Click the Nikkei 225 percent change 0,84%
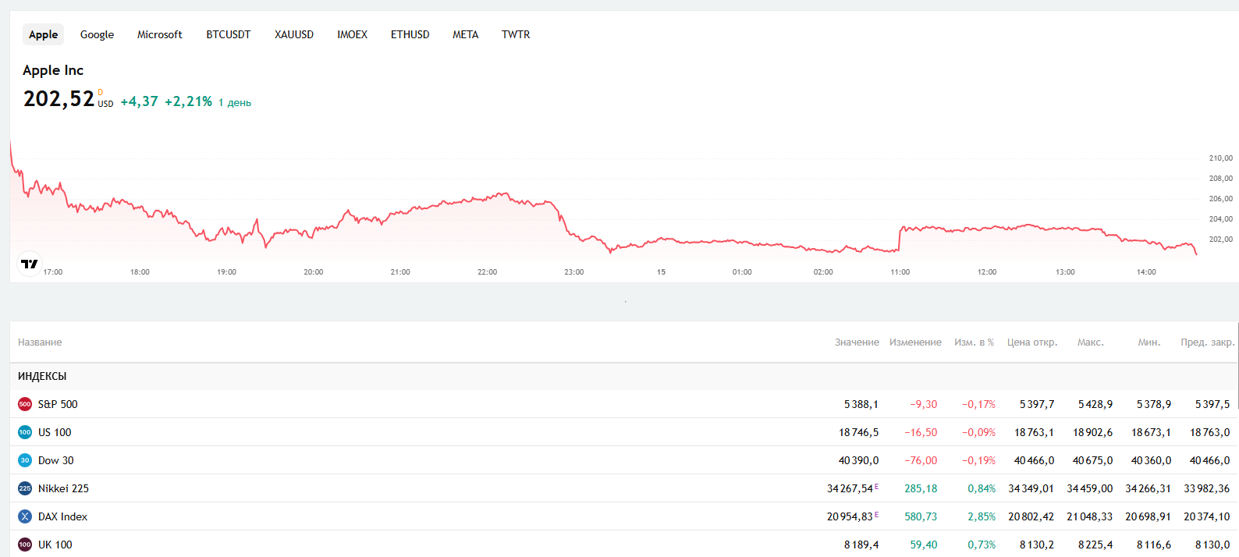Image resolution: width=1239 pixels, height=557 pixels. click(x=982, y=488)
